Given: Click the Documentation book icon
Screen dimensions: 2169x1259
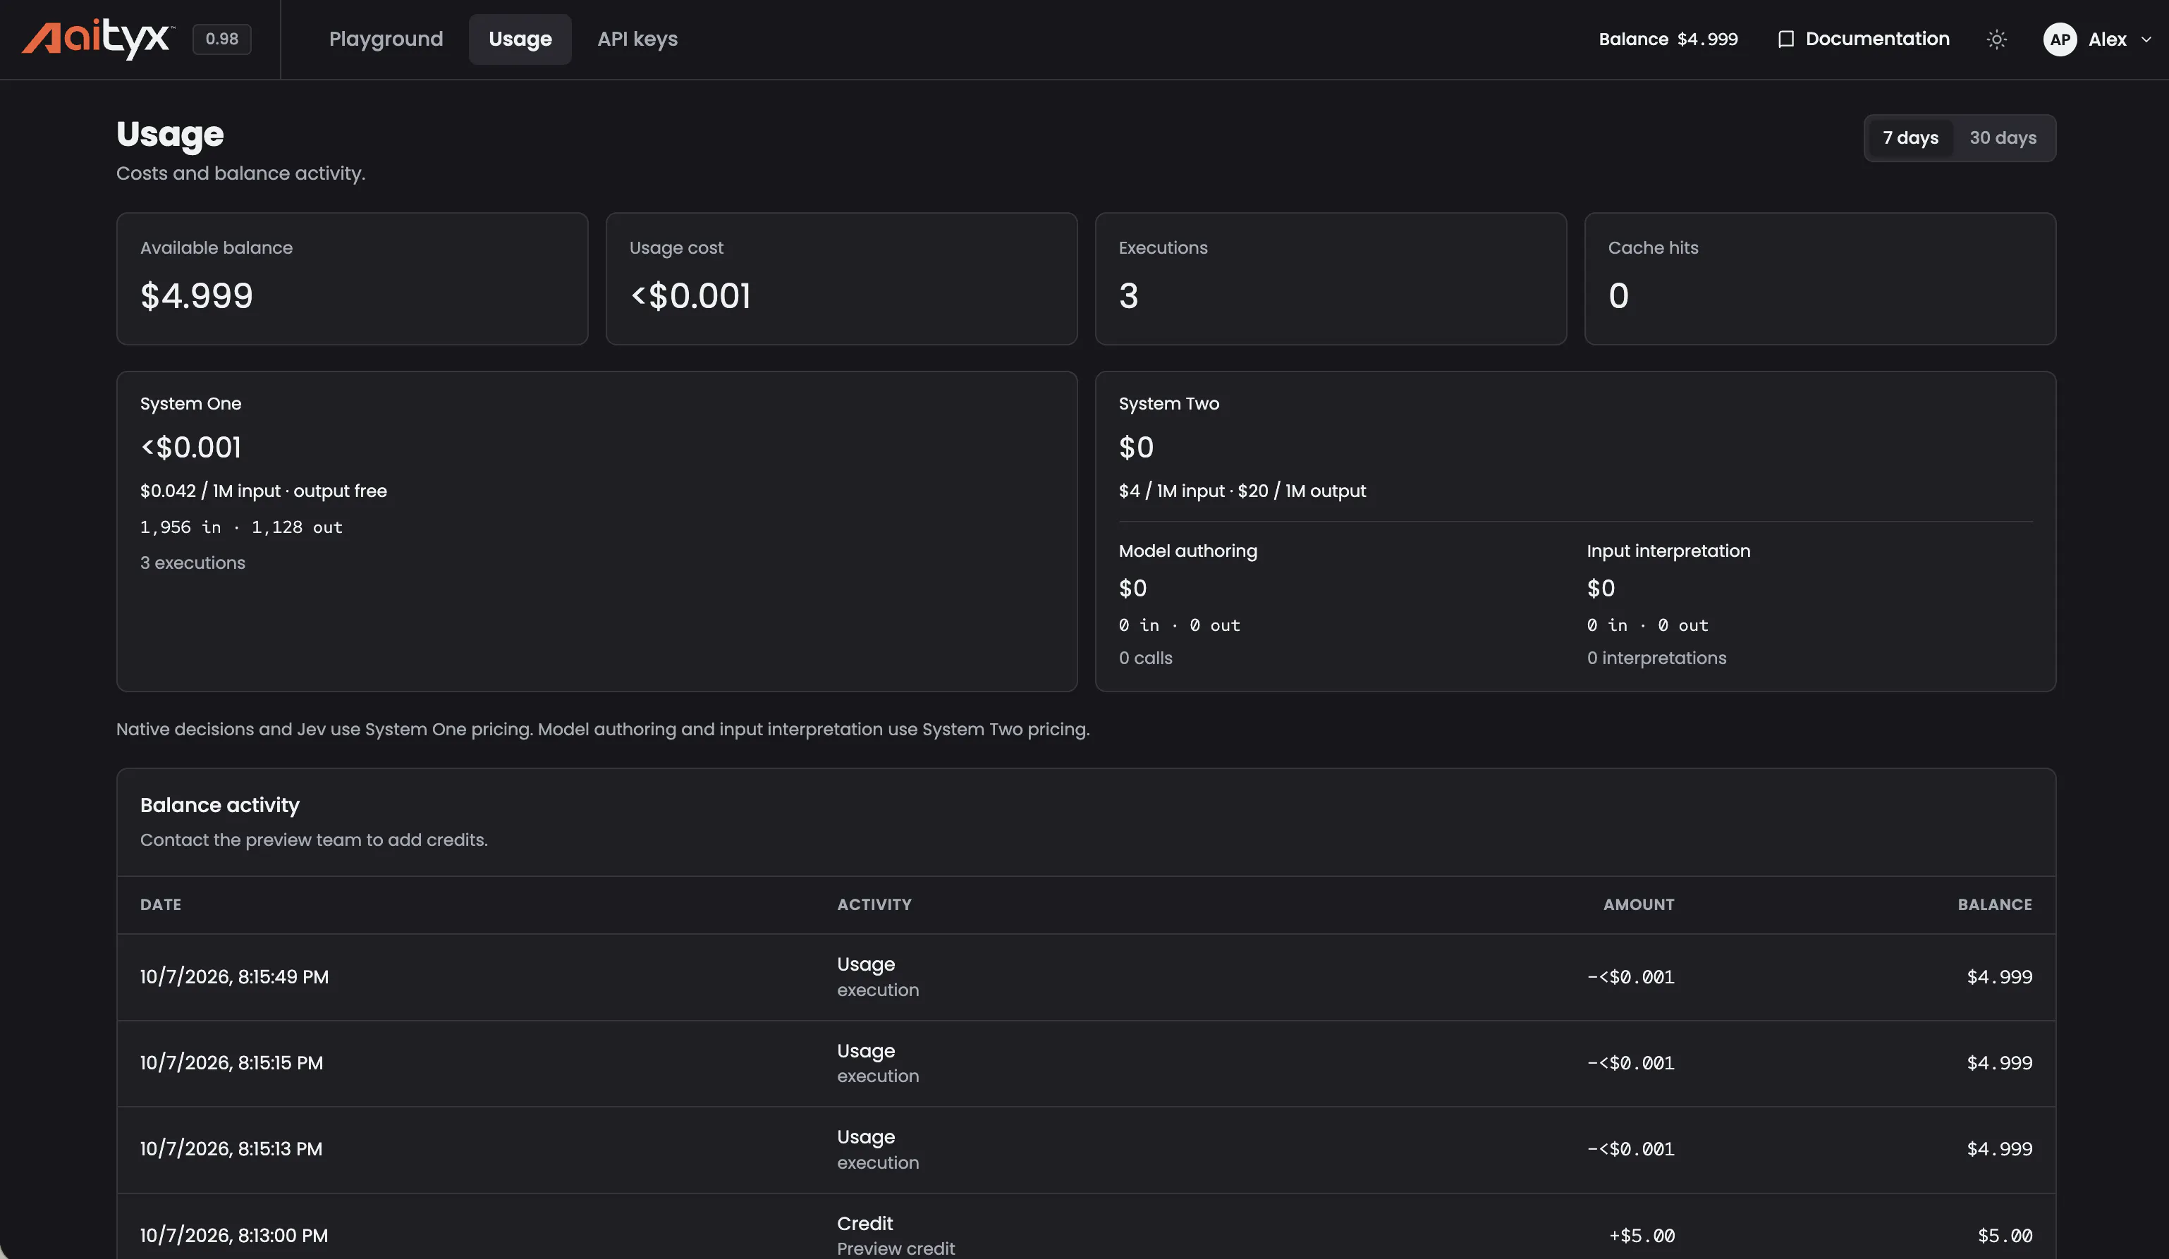Looking at the screenshot, I should [1786, 39].
